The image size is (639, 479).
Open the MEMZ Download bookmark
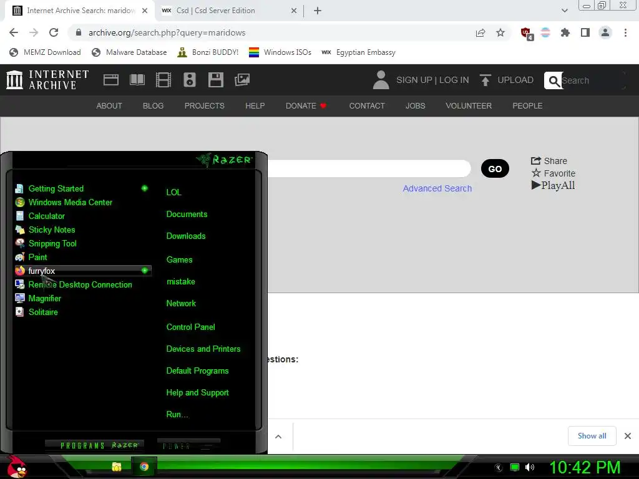pyautogui.click(x=45, y=52)
